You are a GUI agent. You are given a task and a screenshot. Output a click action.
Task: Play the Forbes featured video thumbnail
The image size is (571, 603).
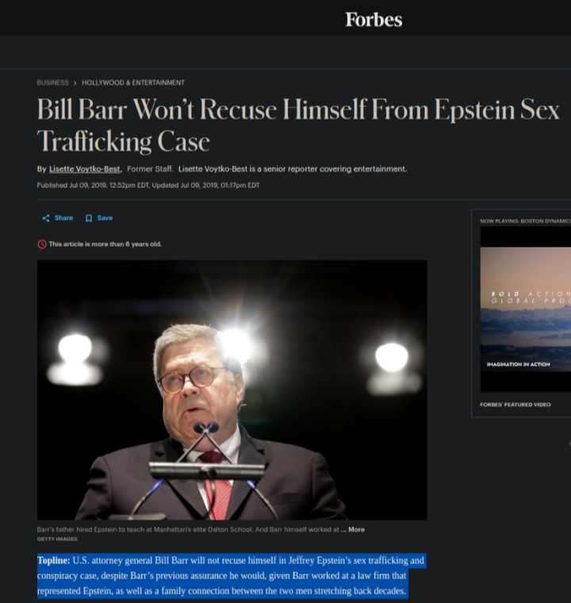pos(526,309)
